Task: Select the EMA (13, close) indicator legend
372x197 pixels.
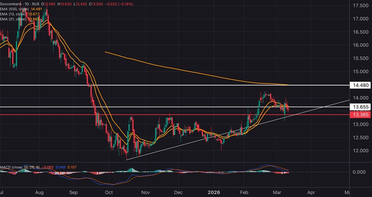Action: pyautogui.click(x=13, y=14)
